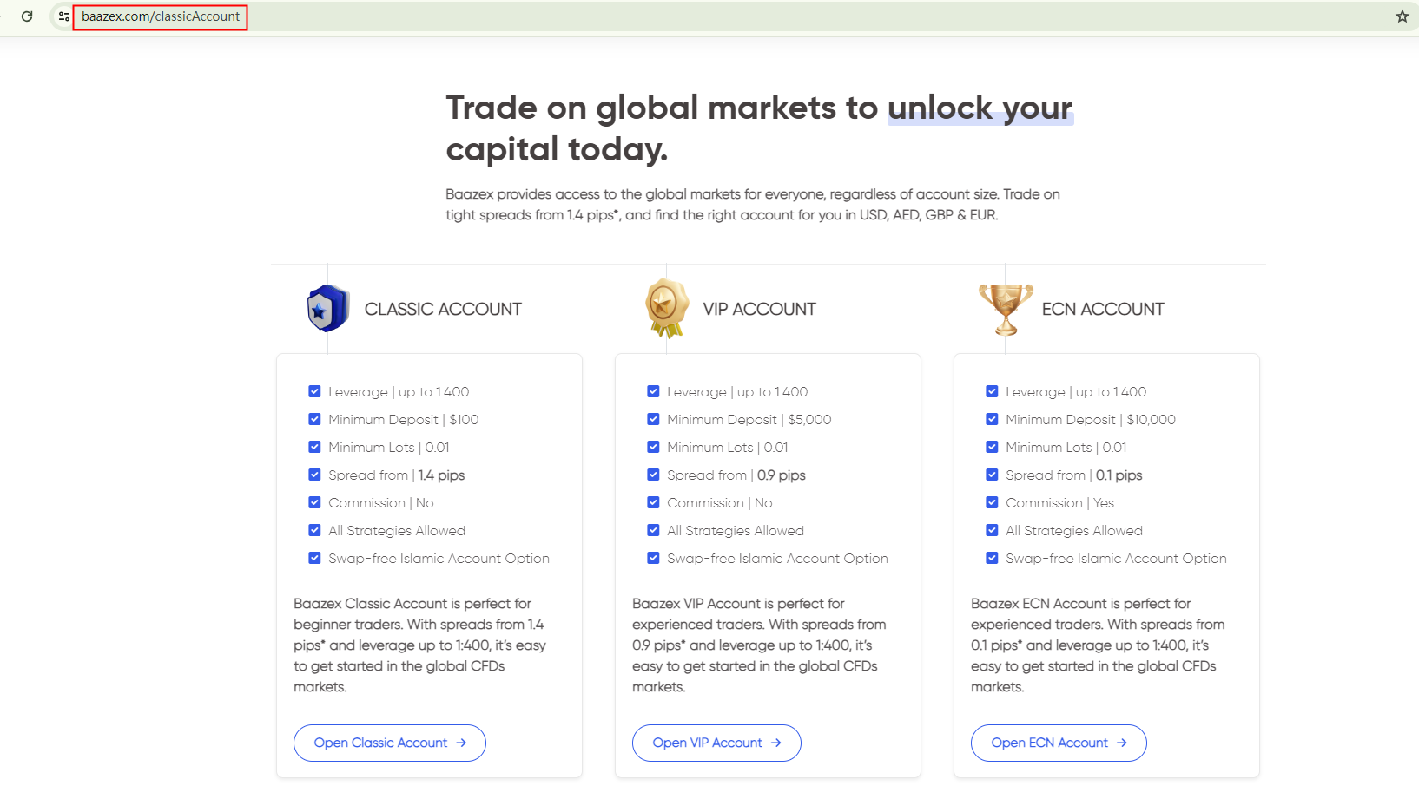Toggle ECN Commission Yes checkbox

(x=992, y=503)
